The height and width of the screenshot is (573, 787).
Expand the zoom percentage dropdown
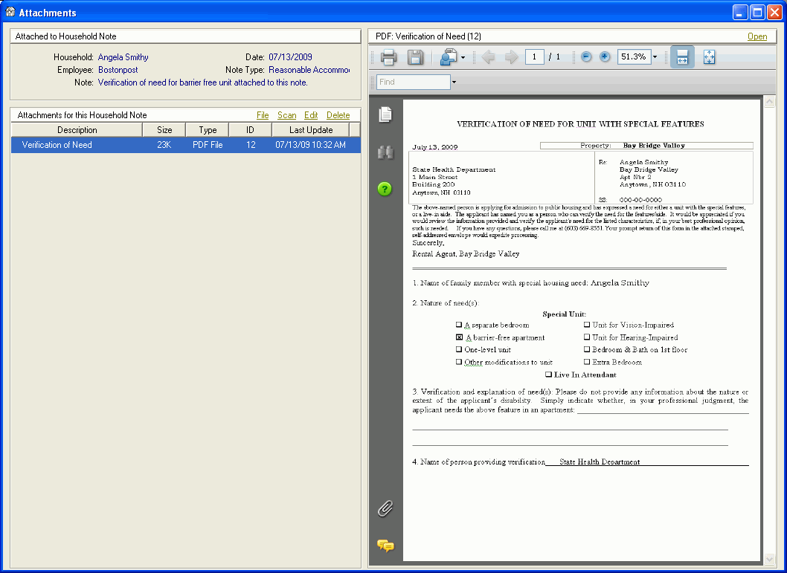655,57
